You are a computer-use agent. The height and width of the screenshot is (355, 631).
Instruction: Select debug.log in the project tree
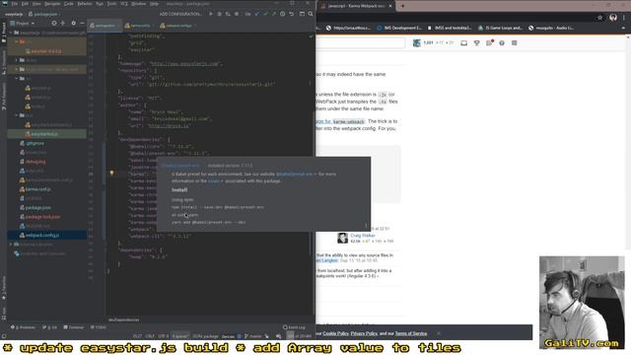pos(35,162)
